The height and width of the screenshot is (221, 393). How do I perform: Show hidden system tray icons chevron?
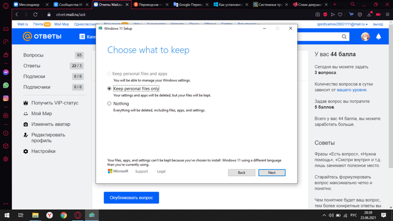tap(324, 215)
